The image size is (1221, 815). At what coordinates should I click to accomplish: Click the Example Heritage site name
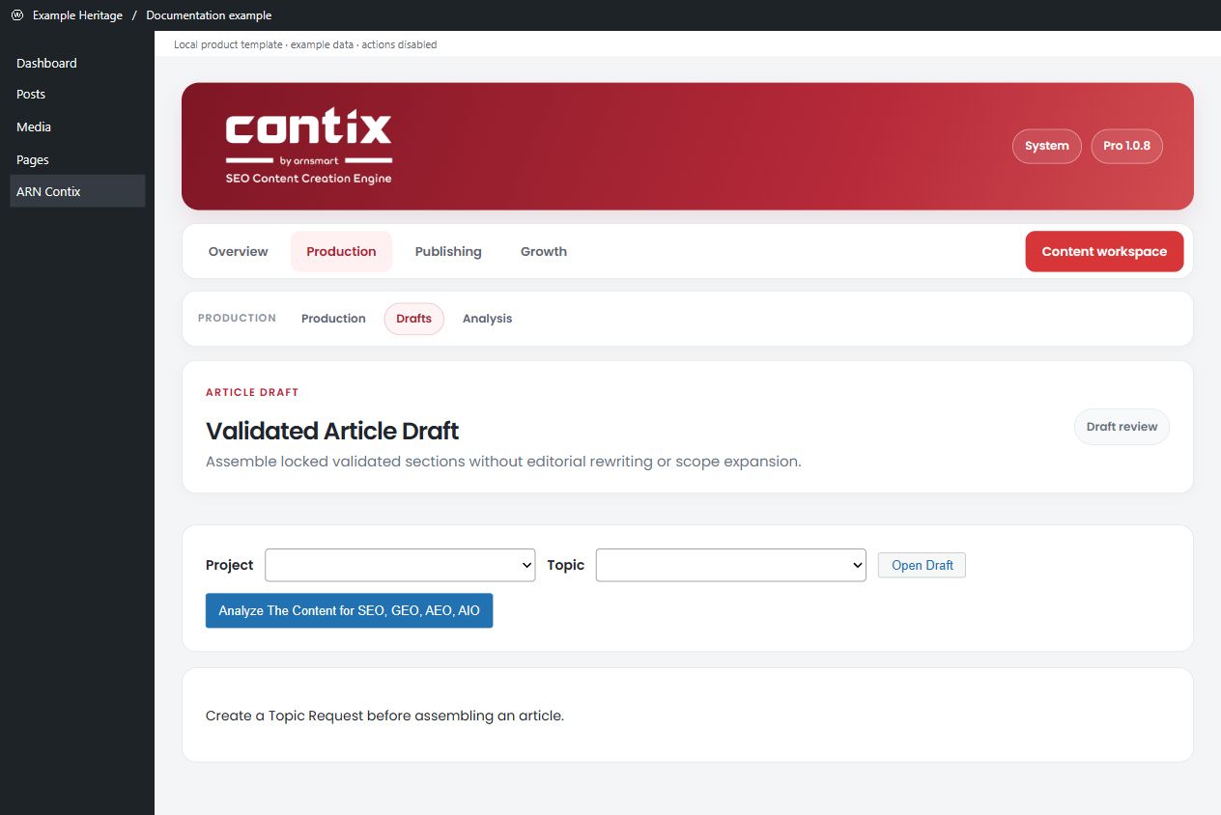coord(77,15)
